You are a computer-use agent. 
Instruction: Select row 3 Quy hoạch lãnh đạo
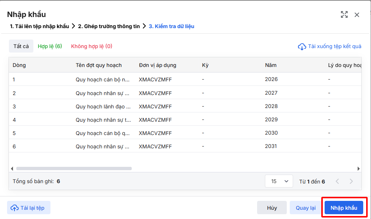[x=103, y=107]
